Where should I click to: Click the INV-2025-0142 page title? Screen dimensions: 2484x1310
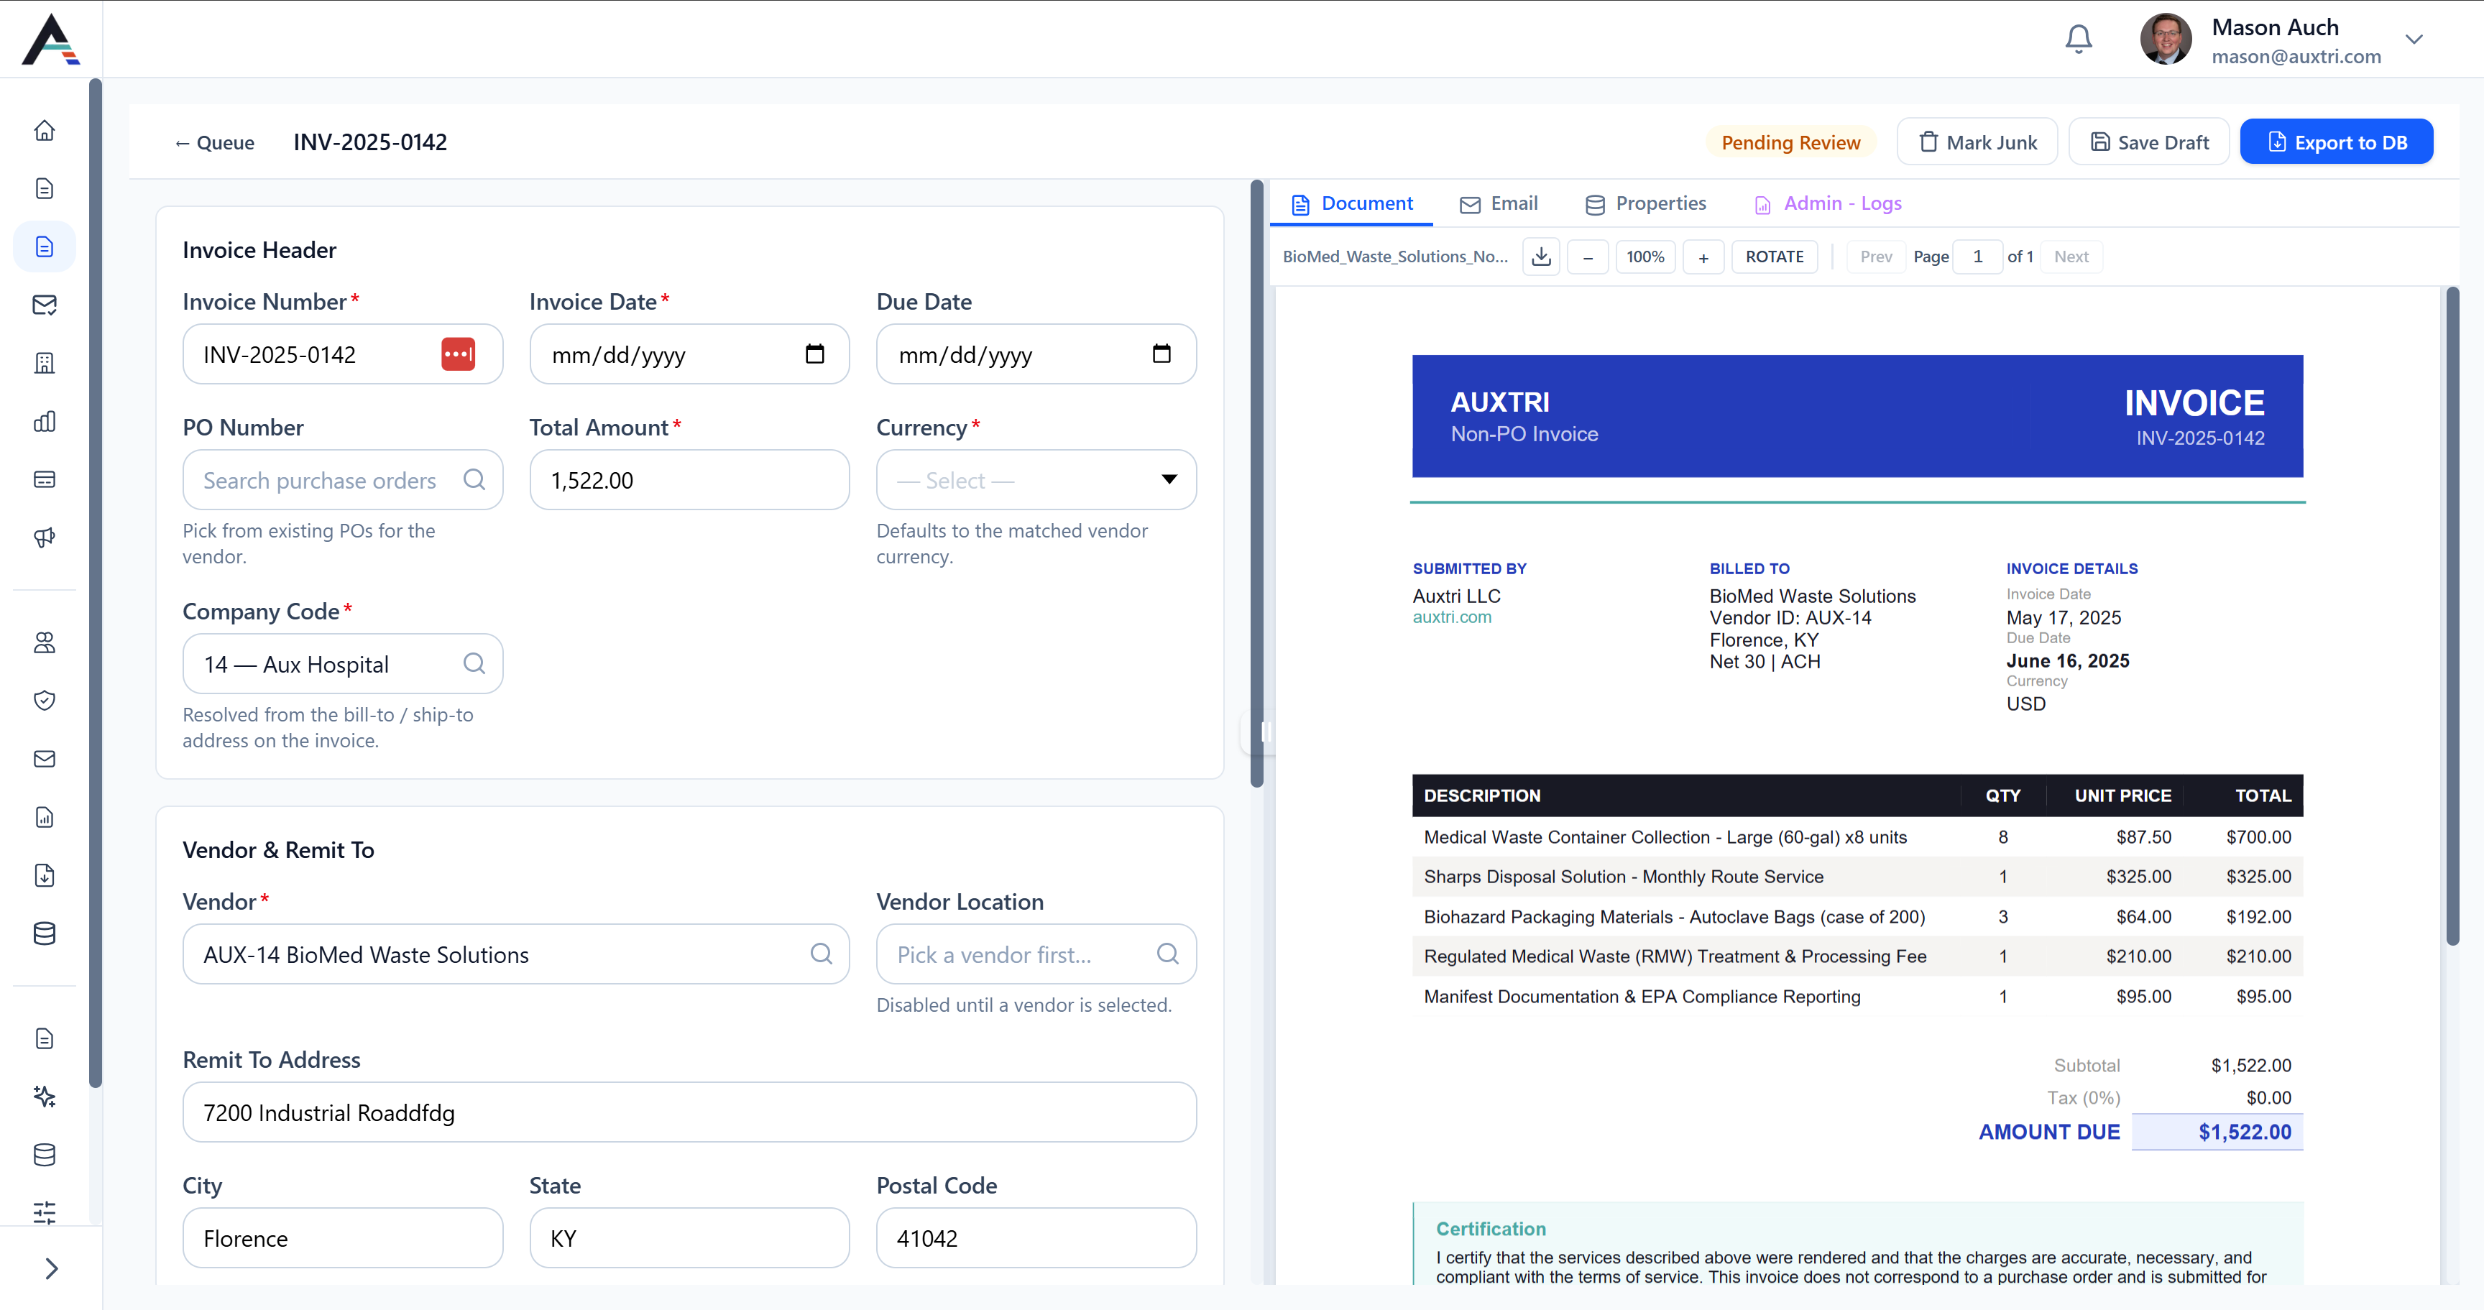[370, 143]
